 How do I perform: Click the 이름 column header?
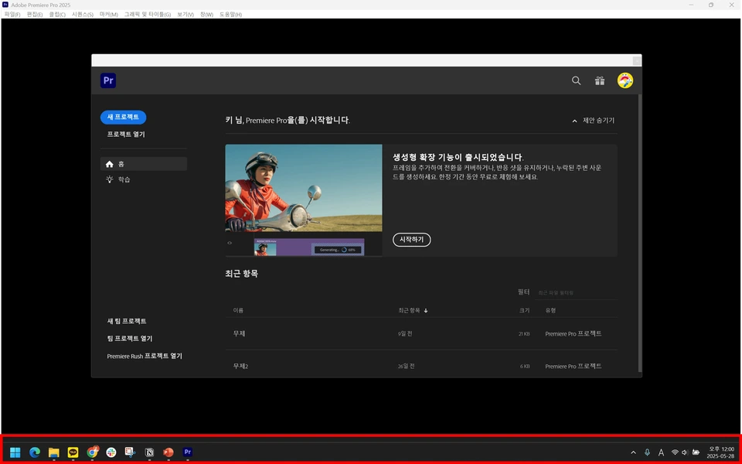tap(238, 311)
